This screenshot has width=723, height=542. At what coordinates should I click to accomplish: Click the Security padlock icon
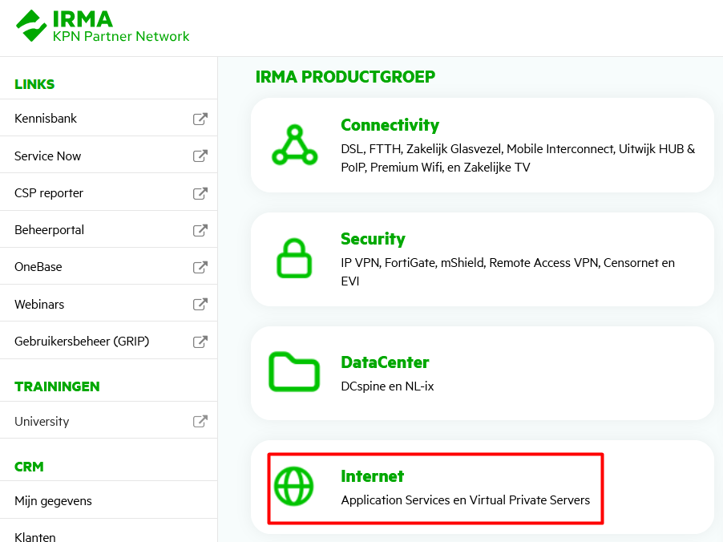click(294, 259)
